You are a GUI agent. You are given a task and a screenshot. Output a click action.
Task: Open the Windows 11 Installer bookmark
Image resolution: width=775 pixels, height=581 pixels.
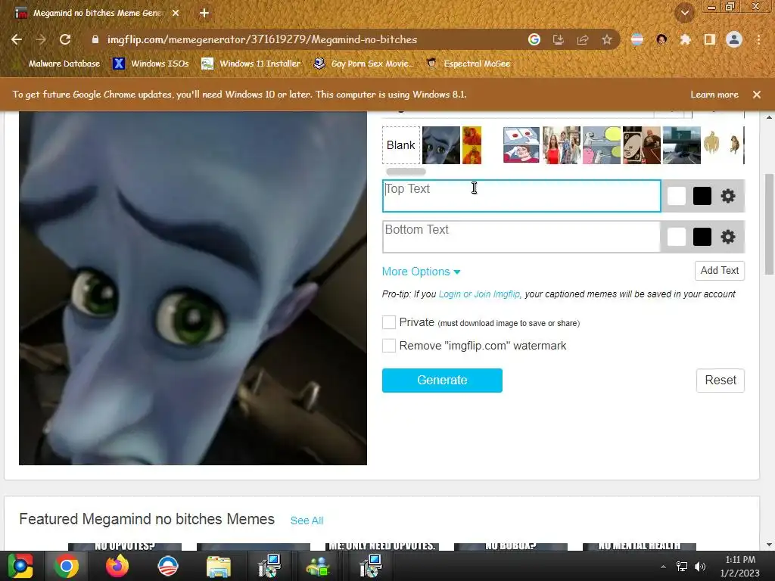click(x=251, y=64)
